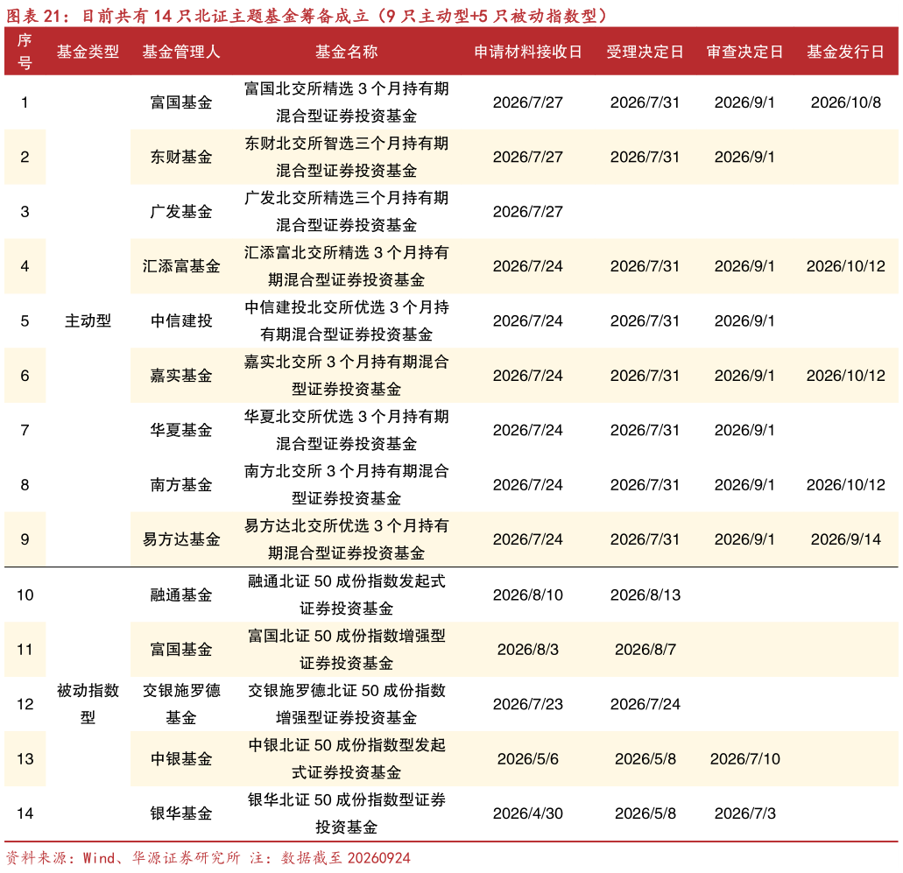Click the 基金类型 column header

point(88,52)
